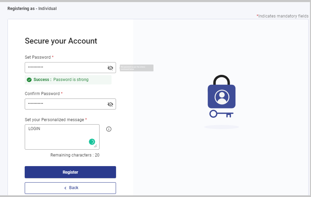
Task: Click the green circular icon in message box
Action: [x=92, y=141]
